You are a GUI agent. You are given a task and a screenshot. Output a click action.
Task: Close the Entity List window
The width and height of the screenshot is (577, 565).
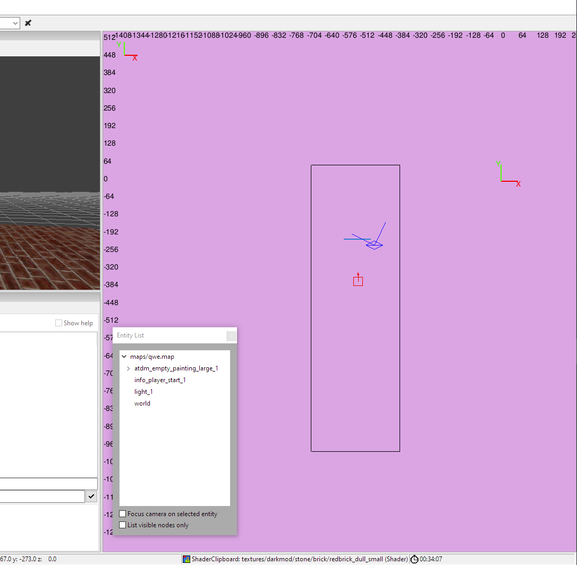pos(231,336)
